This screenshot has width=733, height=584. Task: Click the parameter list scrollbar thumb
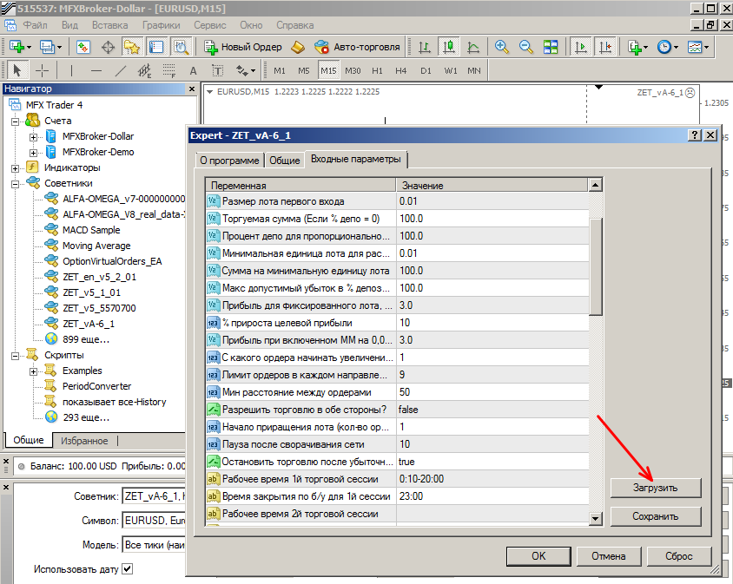595,266
